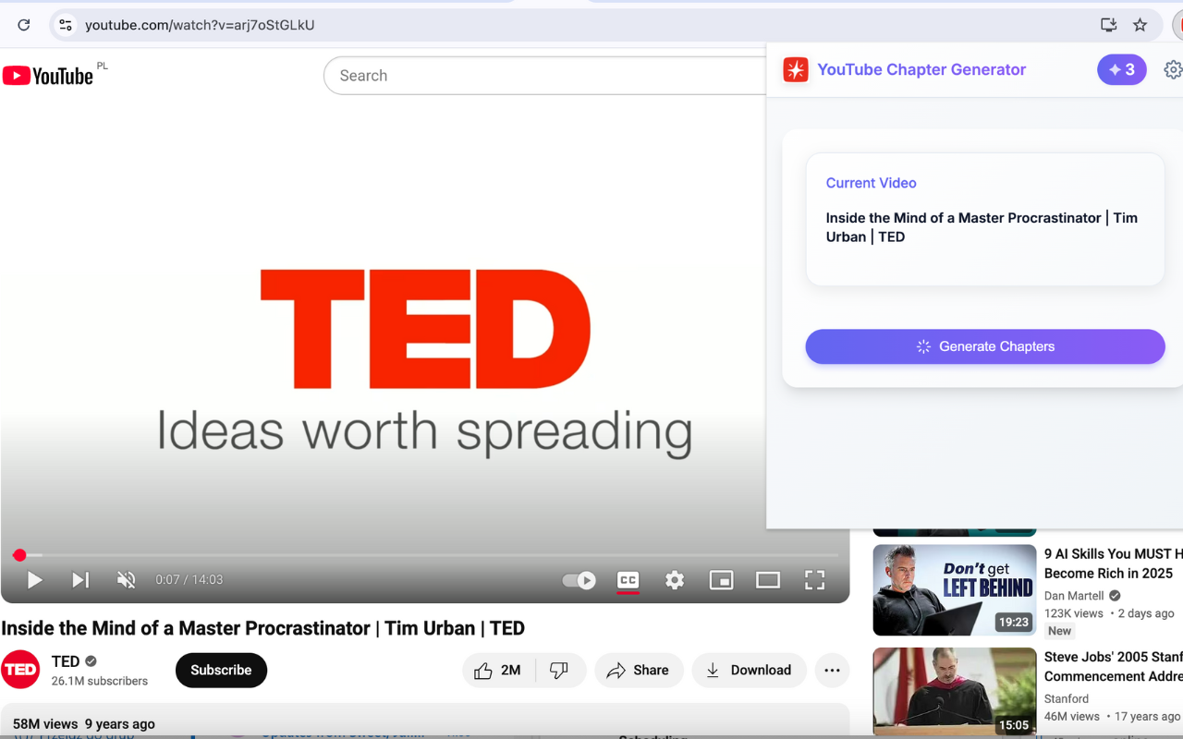Unmute the video speaker icon
This screenshot has height=739, width=1183.
tap(127, 580)
